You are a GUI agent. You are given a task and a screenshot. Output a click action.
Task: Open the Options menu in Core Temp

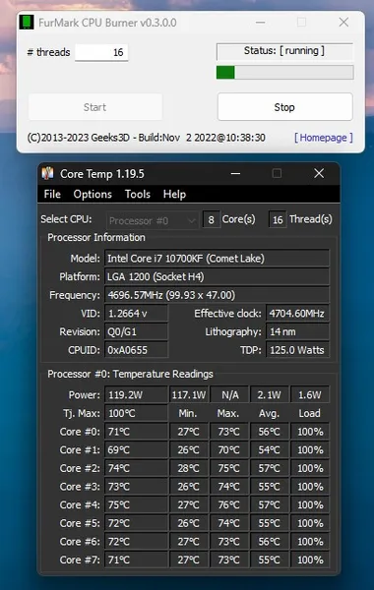(93, 194)
